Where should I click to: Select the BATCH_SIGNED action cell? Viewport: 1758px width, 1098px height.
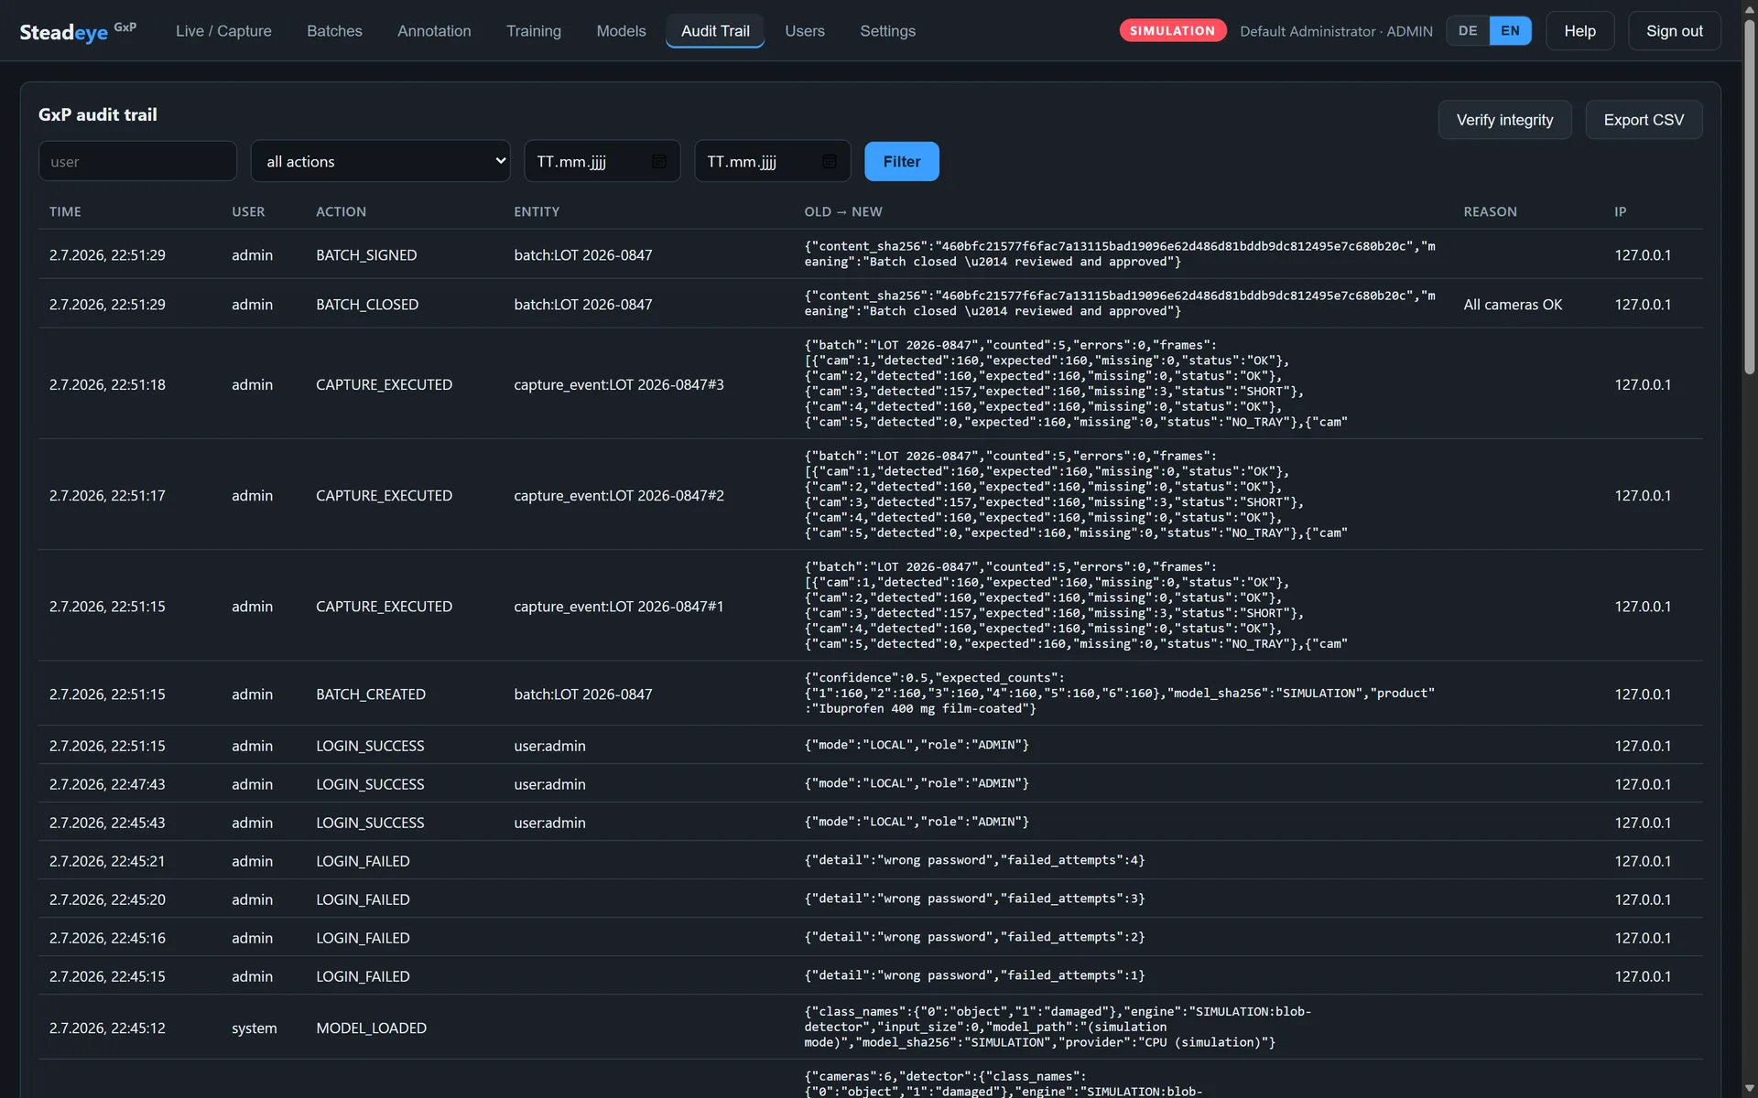366,255
